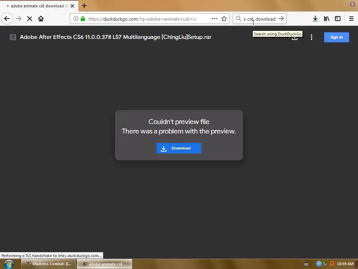Screen dimensions: 358x269
Task: Submit search with the arrow button
Action: pos(281,19)
